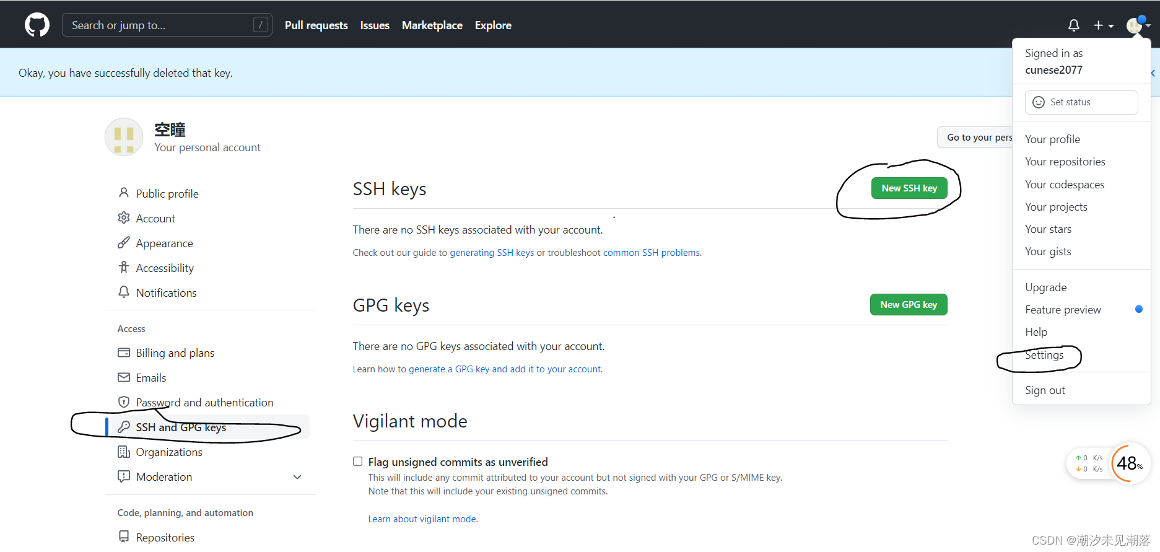Open the common SSH problems link
The image size is (1160, 552).
[652, 253]
